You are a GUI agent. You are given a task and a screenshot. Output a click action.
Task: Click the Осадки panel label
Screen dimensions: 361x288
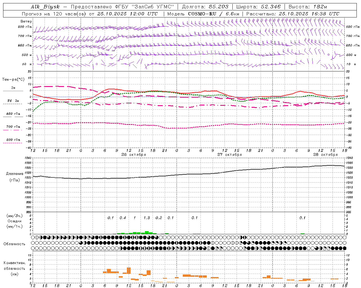coord(15,221)
